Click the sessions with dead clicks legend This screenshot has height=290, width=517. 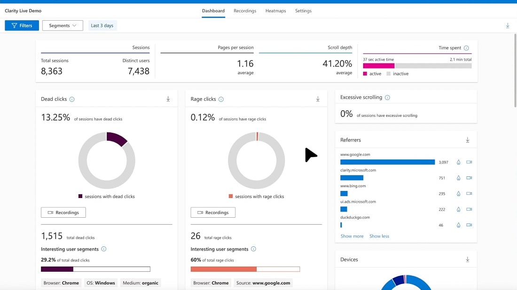(x=107, y=197)
